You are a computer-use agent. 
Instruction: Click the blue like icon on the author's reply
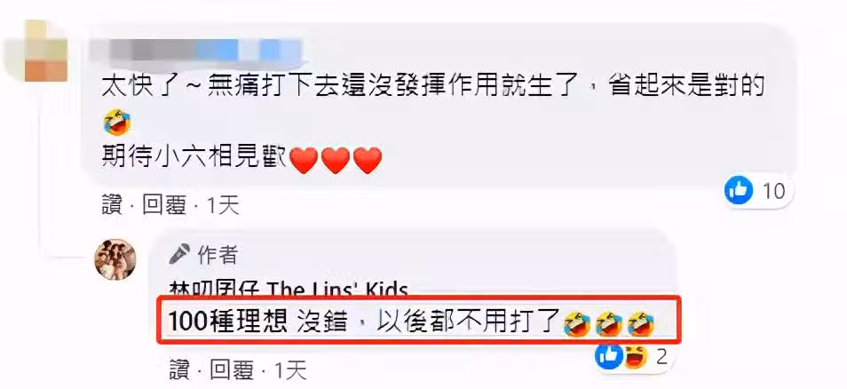point(609,357)
